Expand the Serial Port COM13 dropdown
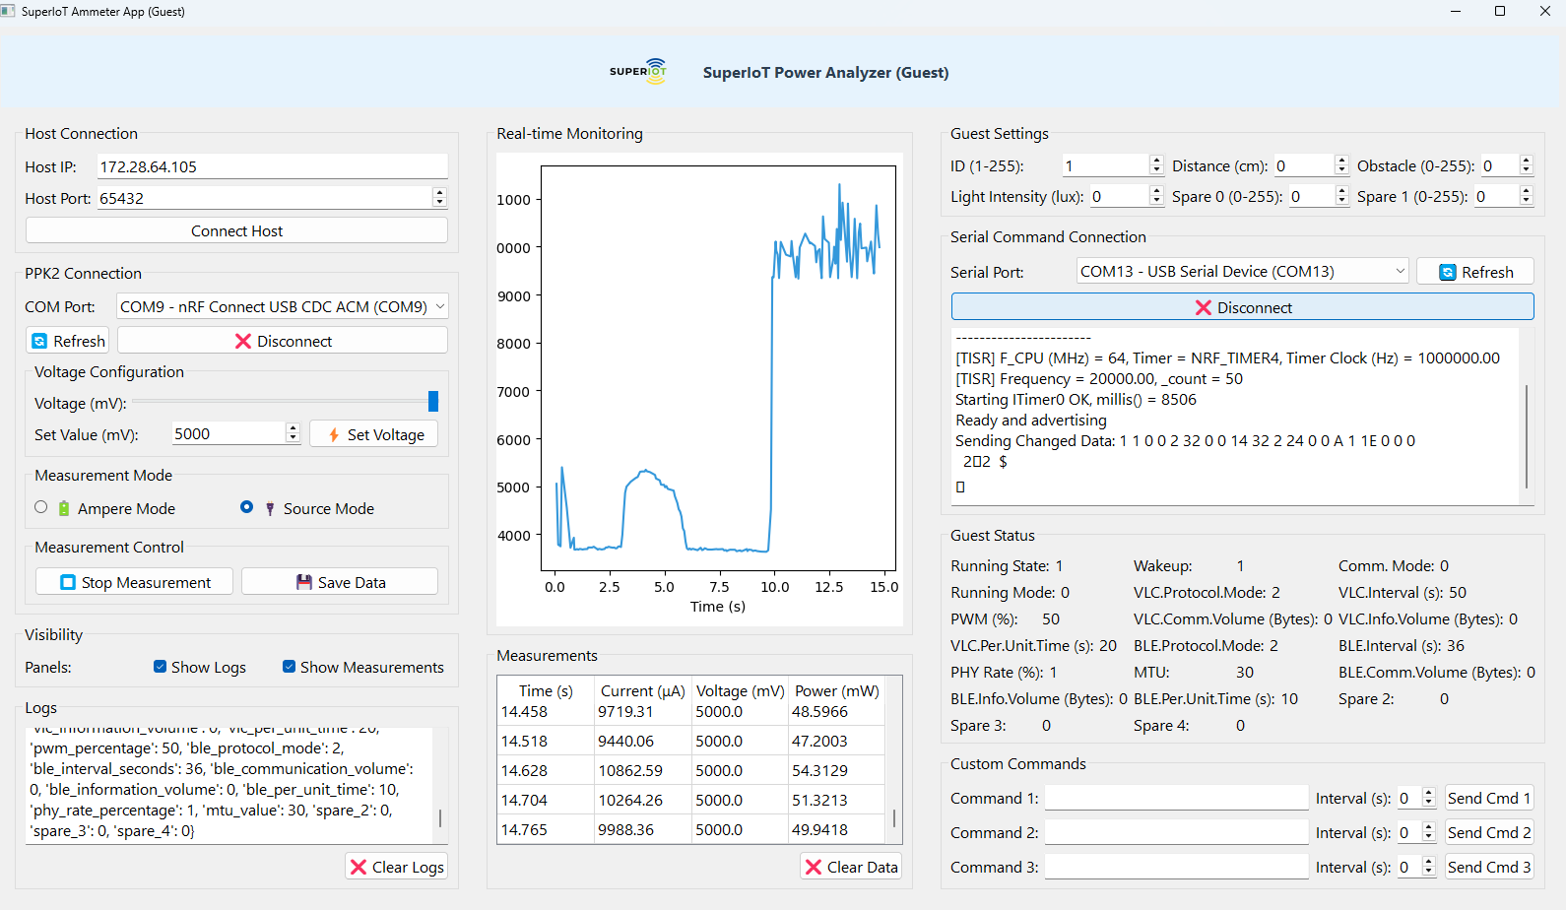The height and width of the screenshot is (910, 1566). pyautogui.click(x=1243, y=272)
